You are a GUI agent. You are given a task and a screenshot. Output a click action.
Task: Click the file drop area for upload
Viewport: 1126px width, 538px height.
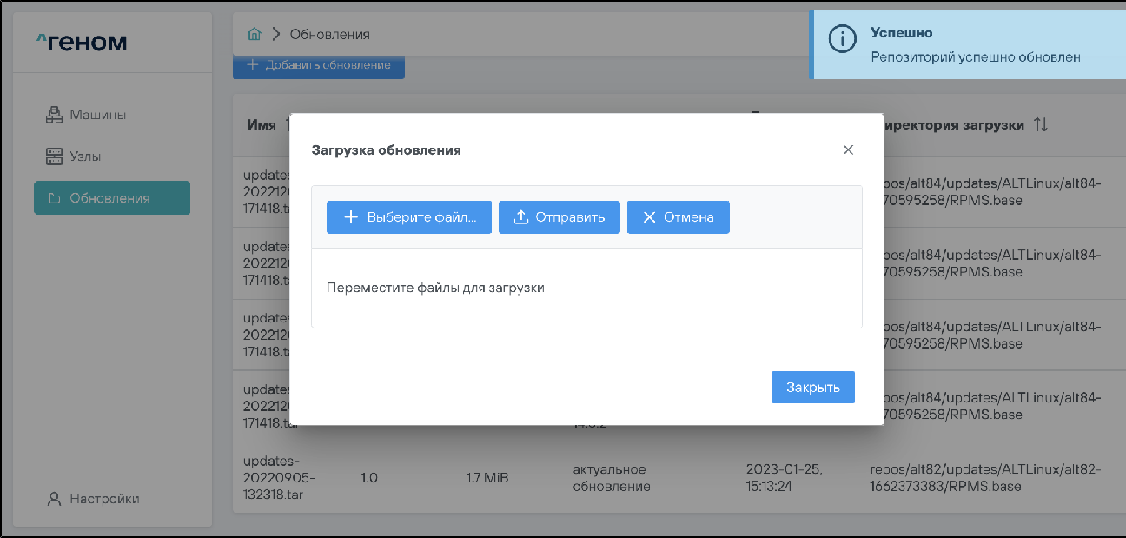pos(586,288)
